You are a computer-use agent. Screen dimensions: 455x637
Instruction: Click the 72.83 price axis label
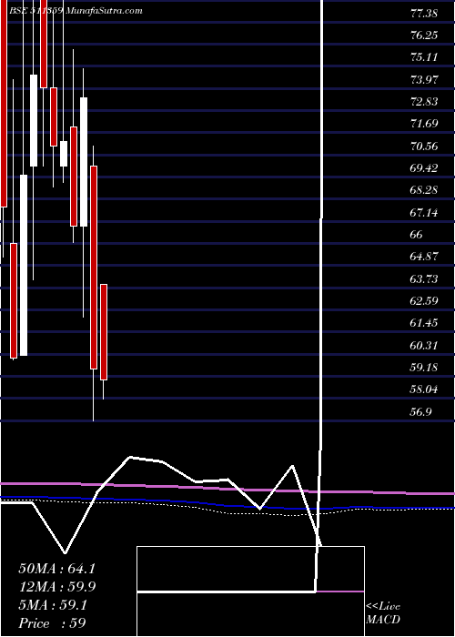click(x=424, y=102)
